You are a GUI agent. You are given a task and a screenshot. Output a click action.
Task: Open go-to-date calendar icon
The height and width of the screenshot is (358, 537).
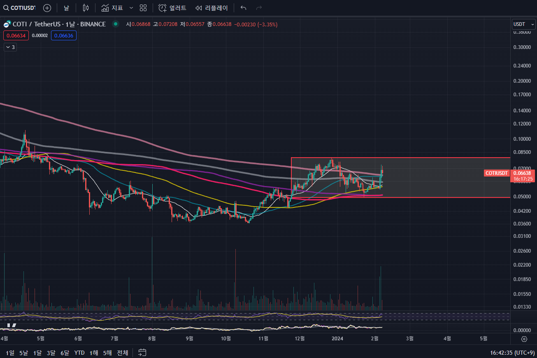coord(142,352)
